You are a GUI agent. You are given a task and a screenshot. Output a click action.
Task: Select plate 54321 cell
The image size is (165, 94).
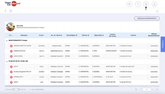[x=42, y=67]
